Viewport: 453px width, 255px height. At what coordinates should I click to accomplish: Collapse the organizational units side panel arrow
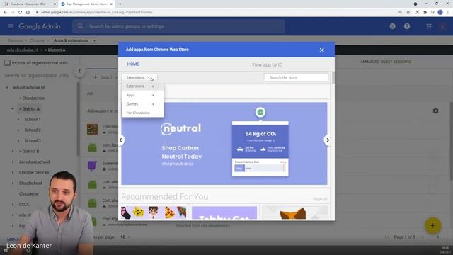point(79,71)
